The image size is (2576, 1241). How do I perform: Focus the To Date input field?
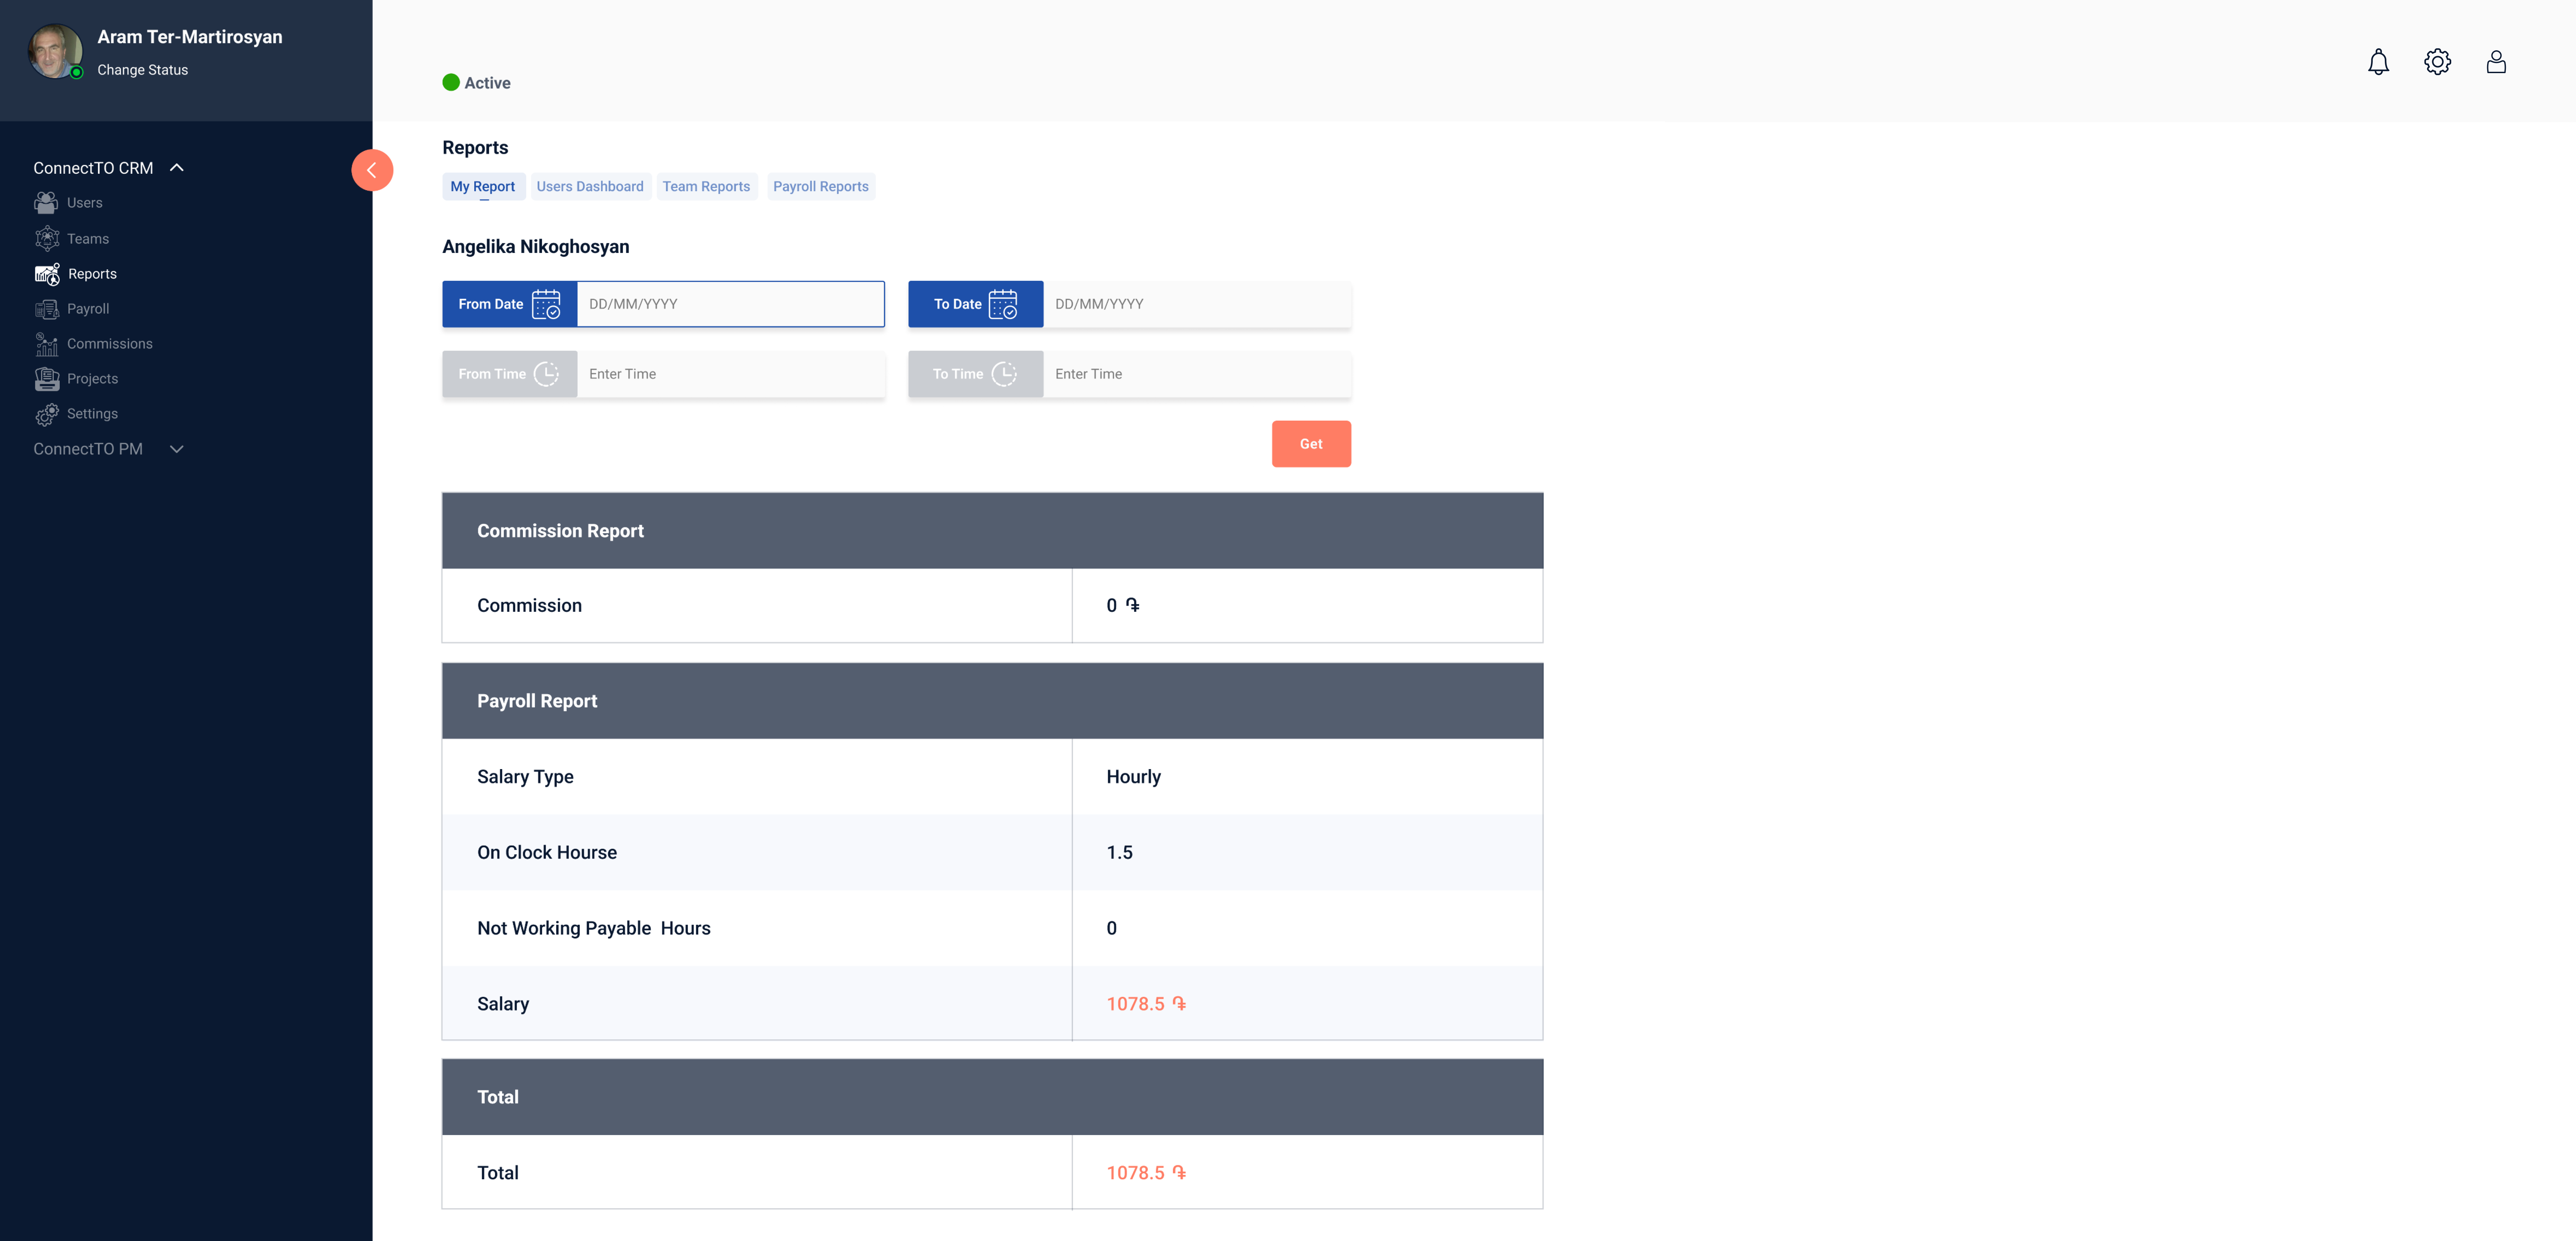point(1197,304)
